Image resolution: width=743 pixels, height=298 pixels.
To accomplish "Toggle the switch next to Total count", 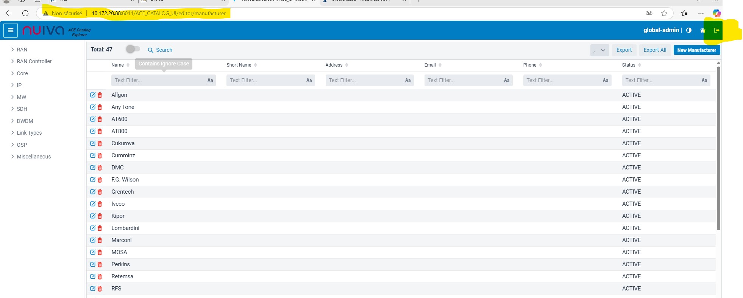I will (133, 49).
